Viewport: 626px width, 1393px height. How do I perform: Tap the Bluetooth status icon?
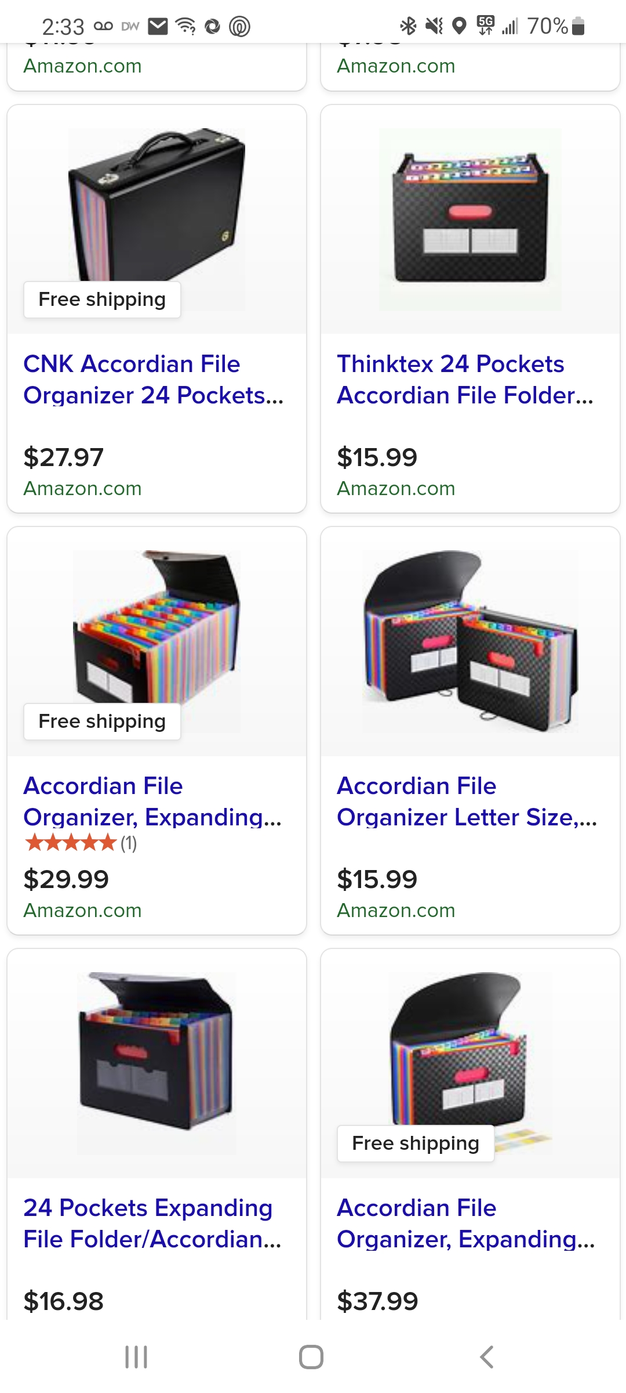(x=408, y=26)
